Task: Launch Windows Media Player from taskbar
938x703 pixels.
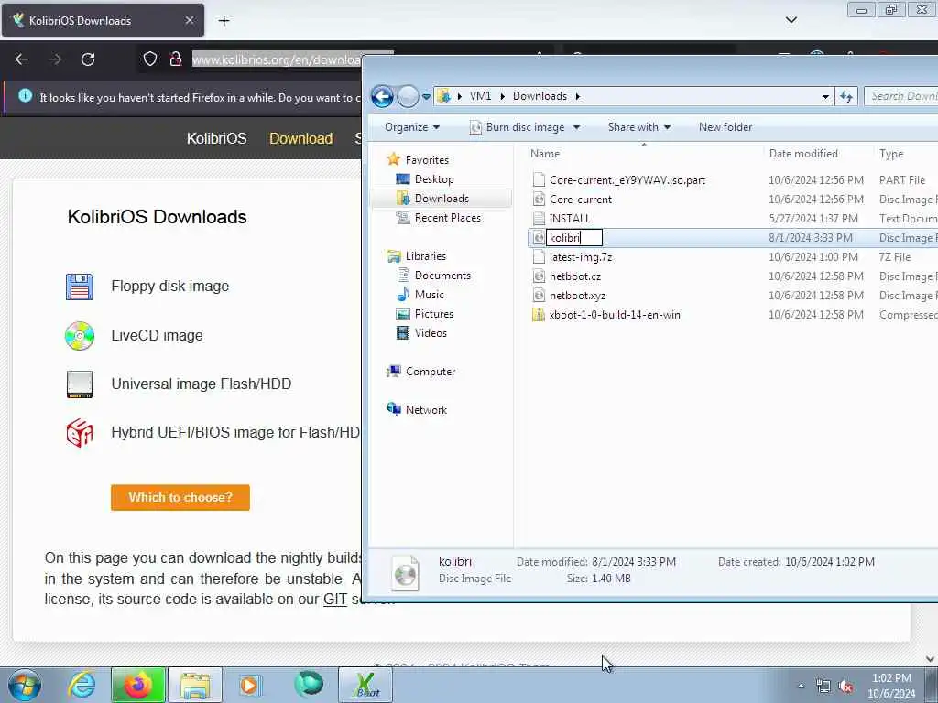Action: point(250,685)
